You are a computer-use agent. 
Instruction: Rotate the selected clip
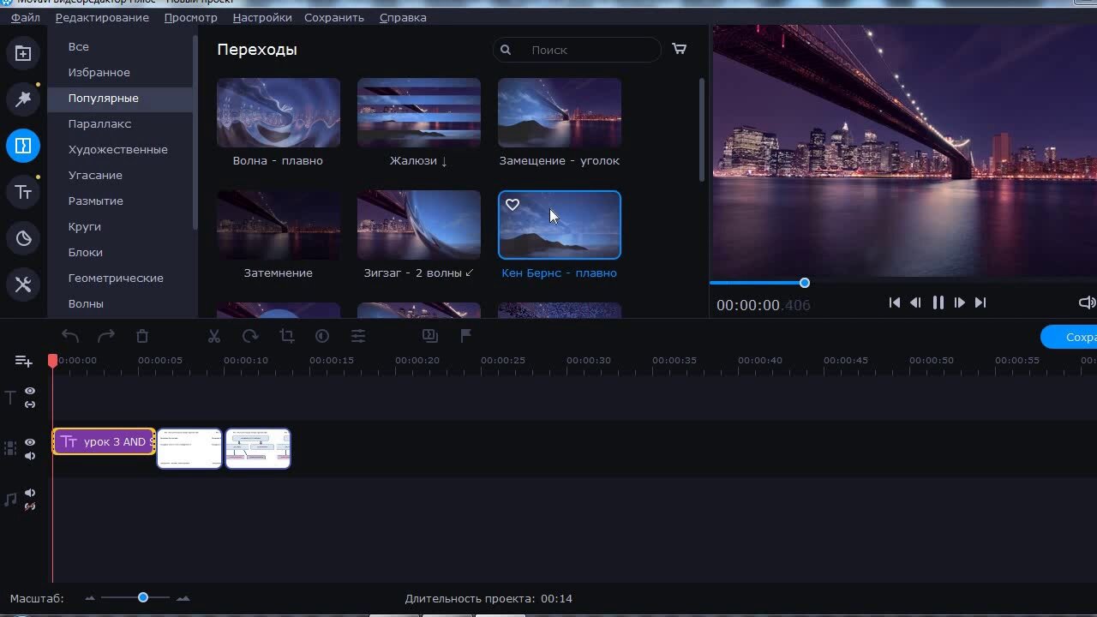[x=250, y=336]
